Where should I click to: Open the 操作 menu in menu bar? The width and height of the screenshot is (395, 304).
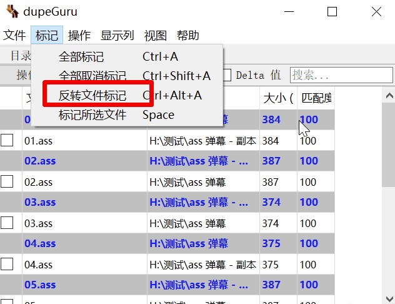(79, 35)
